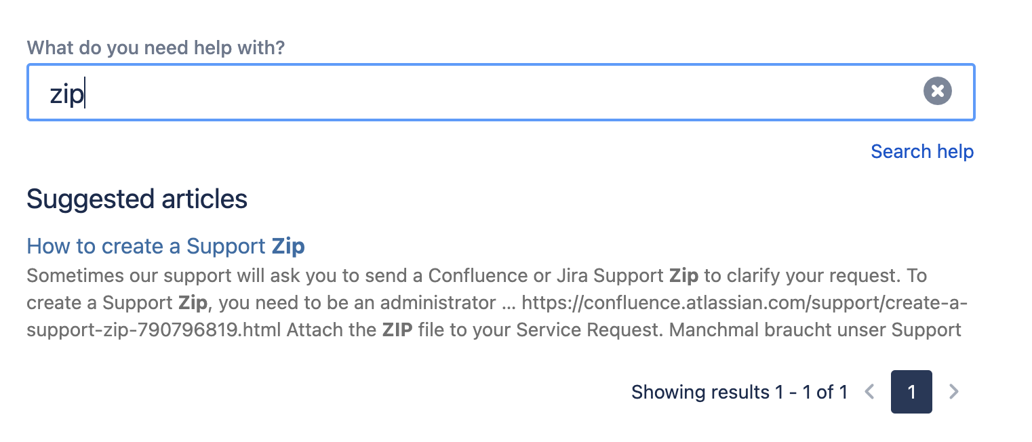1032x442 pixels.
Task: Select page 1 in pagination
Action: (x=911, y=392)
